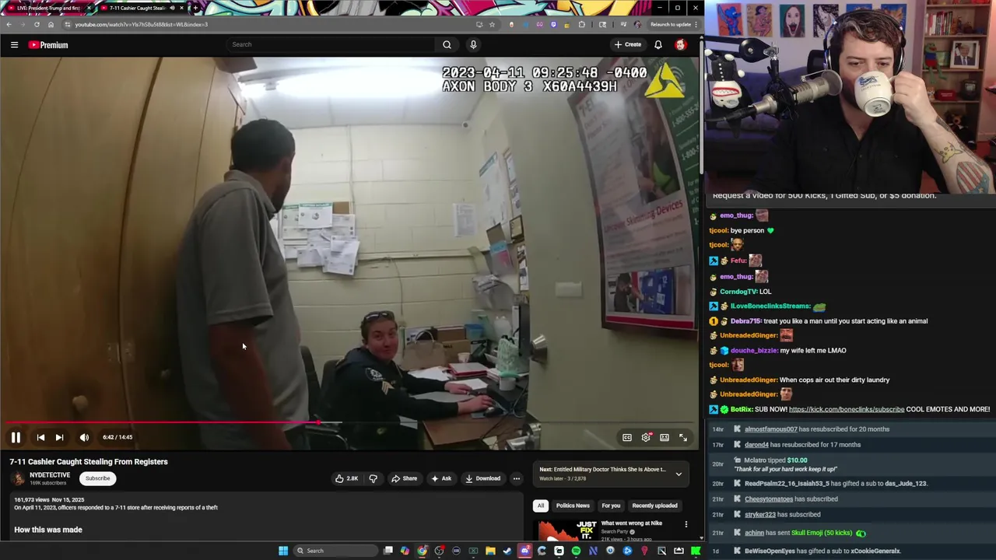Screen dimensions: 996x560
Task: Subscribe to NYDETECTIVE channel
Action: [97, 478]
